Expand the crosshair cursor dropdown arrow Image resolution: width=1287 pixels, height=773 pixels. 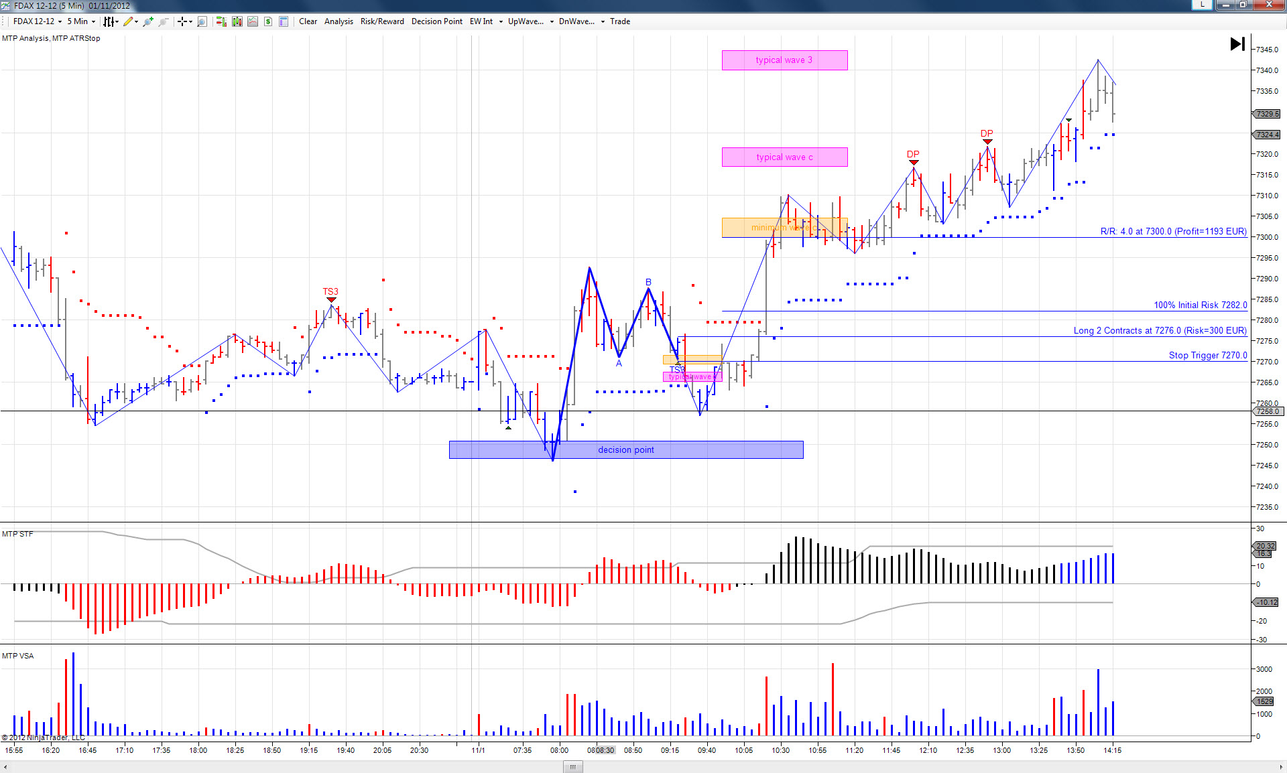pos(190,21)
